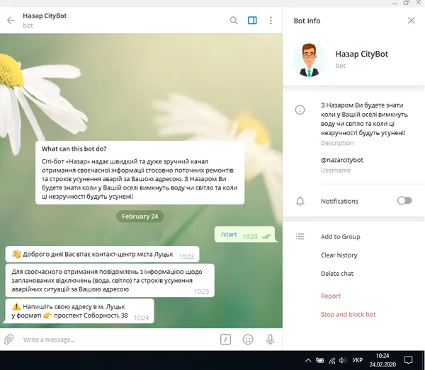Click message 'Напишіть свою адресу в м. Луцьк'
Screen dimensions: 425x370
[79, 311]
